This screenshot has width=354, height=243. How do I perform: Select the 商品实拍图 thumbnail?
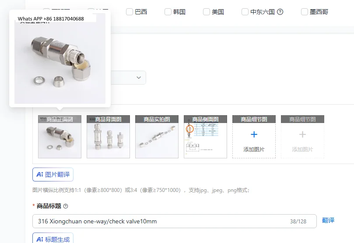pos(157,137)
